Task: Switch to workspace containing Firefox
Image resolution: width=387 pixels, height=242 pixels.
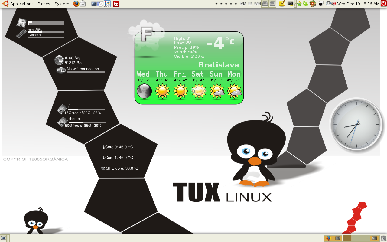Action: pyautogui.click(x=328, y=238)
